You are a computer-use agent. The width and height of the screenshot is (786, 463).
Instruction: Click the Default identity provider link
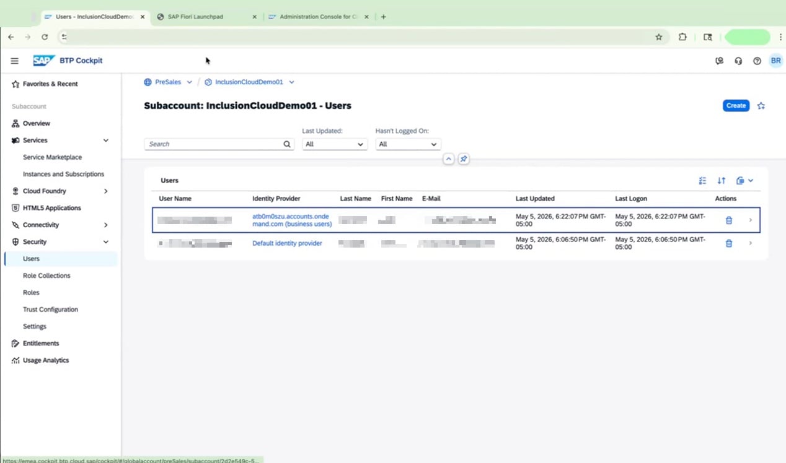(287, 243)
